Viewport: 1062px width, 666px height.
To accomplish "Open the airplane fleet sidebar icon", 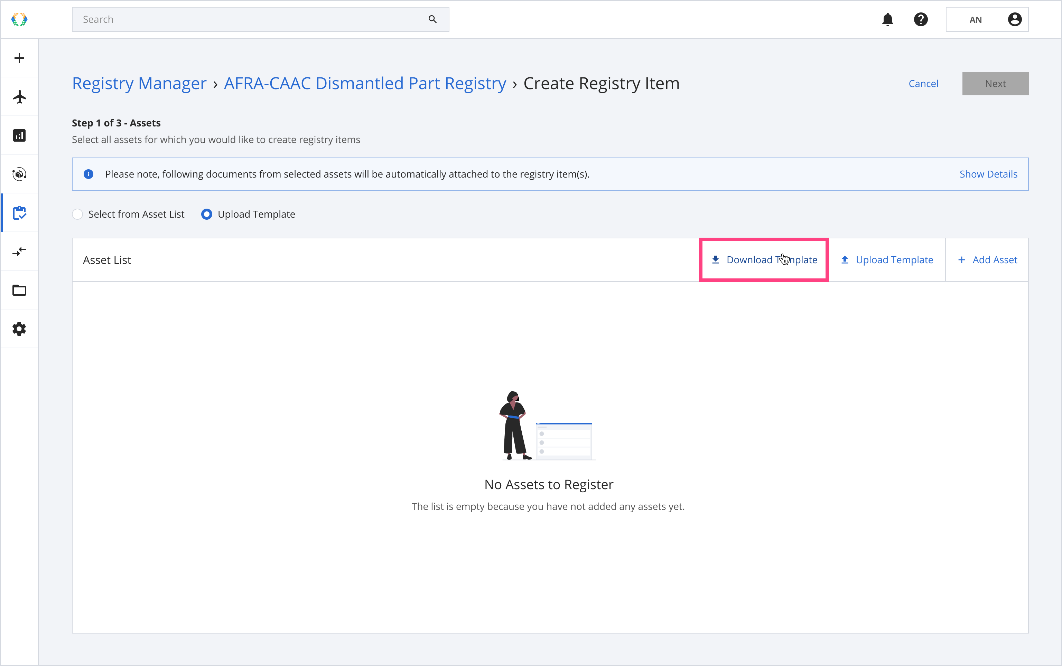I will coord(19,96).
